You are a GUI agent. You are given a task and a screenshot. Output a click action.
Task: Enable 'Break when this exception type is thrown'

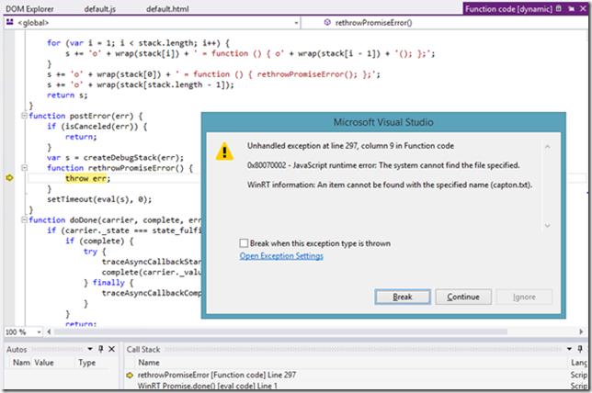click(x=244, y=243)
